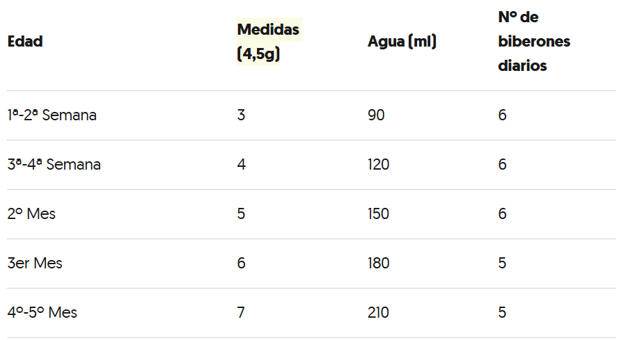The image size is (619, 340).
Task: Click the measure count 3 cell
Action: 241,115
